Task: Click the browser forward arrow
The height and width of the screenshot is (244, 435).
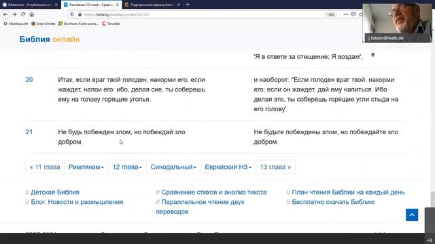Action: click(x=14, y=14)
